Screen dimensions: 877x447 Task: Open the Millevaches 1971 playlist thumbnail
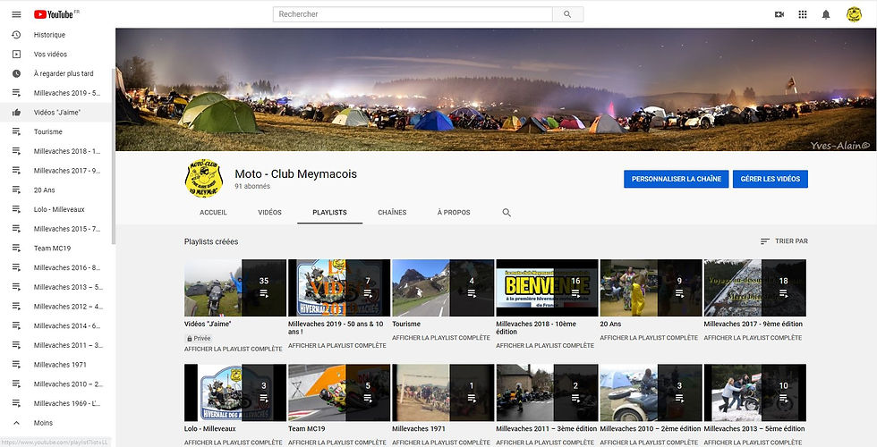point(443,392)
